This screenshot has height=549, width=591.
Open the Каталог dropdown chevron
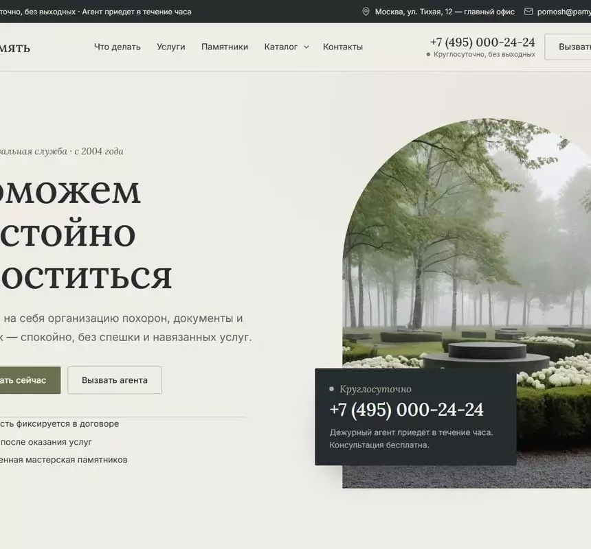(x=306, y=47)
